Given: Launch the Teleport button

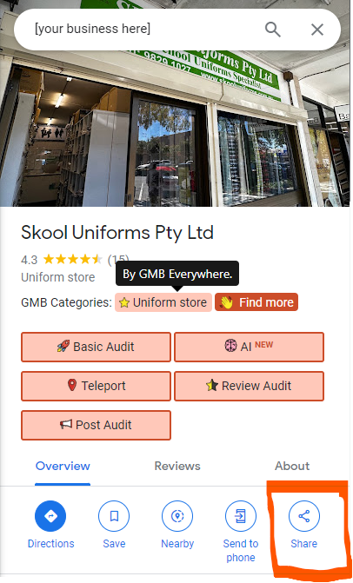Looking at the screenshot, I should [x=96, y=386].
